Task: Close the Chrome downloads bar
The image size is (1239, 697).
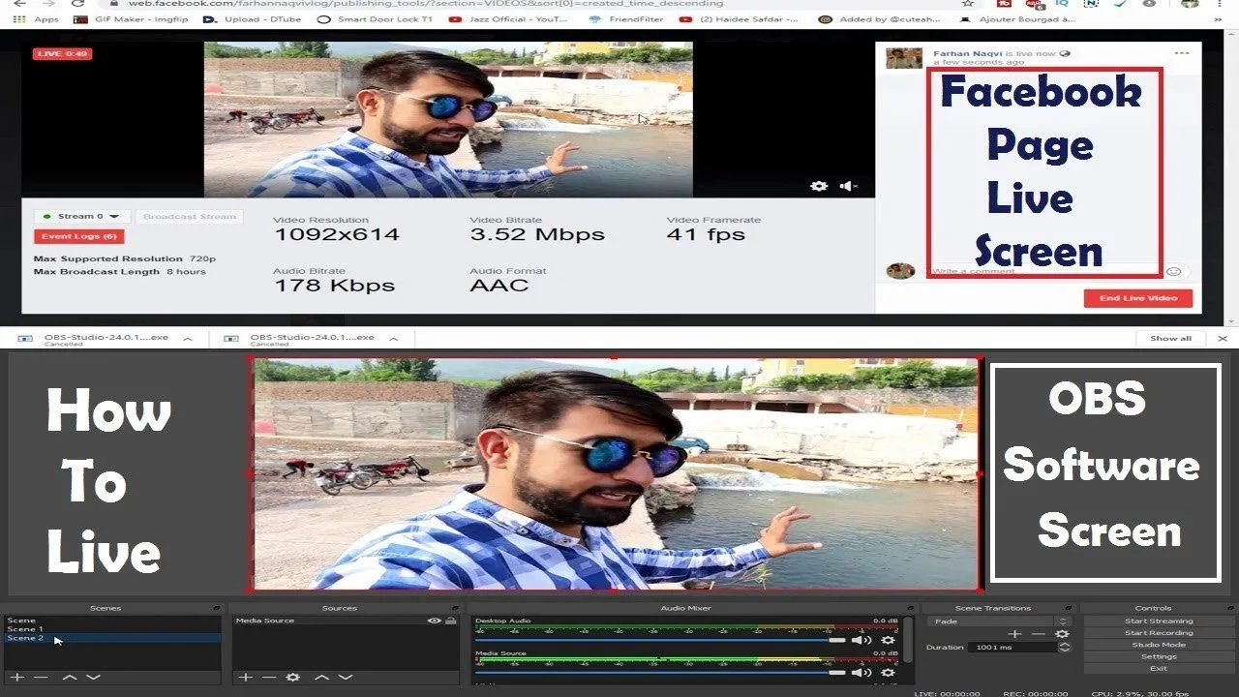Action: point(1223,338)
